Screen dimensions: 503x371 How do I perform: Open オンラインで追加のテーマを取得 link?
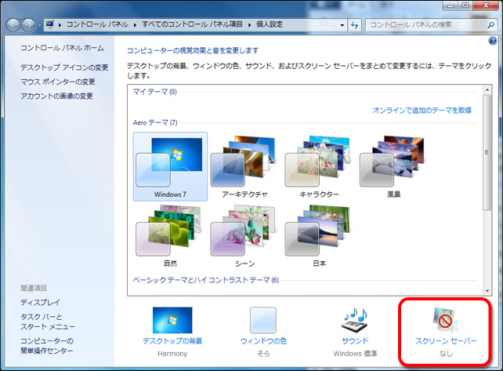point(422,111)
